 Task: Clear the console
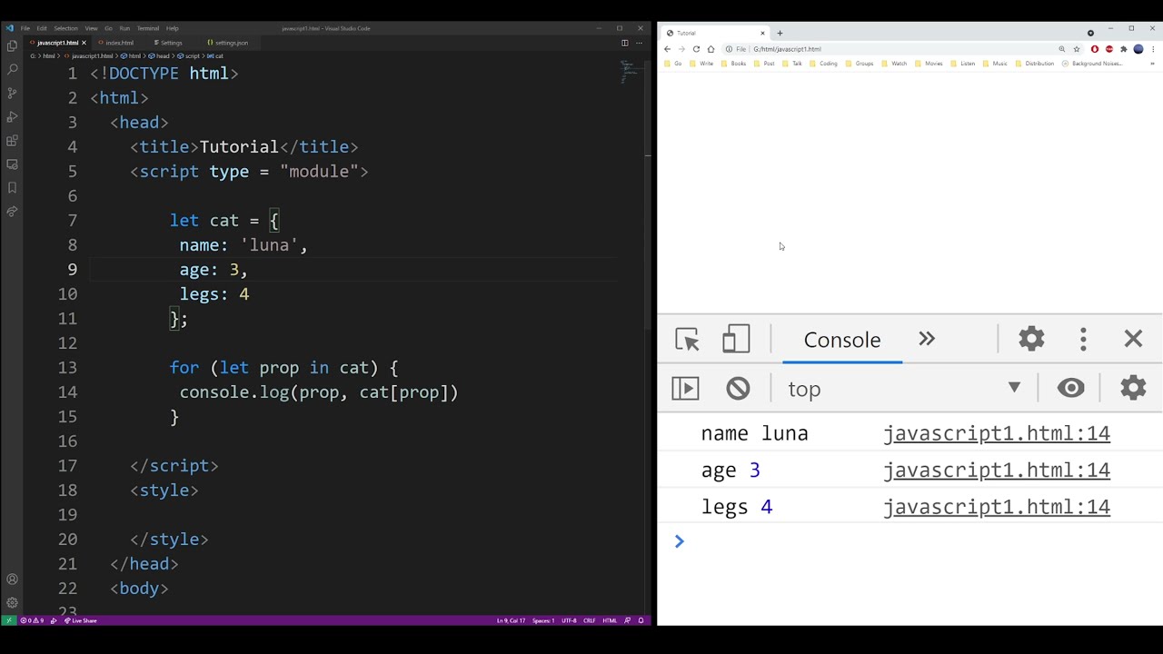tap(738, 389)
